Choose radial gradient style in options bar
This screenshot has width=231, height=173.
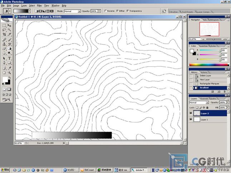point(40,11)
